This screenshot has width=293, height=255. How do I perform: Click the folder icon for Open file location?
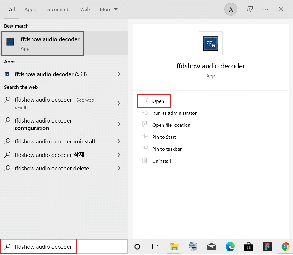click(x=145, y=124)
